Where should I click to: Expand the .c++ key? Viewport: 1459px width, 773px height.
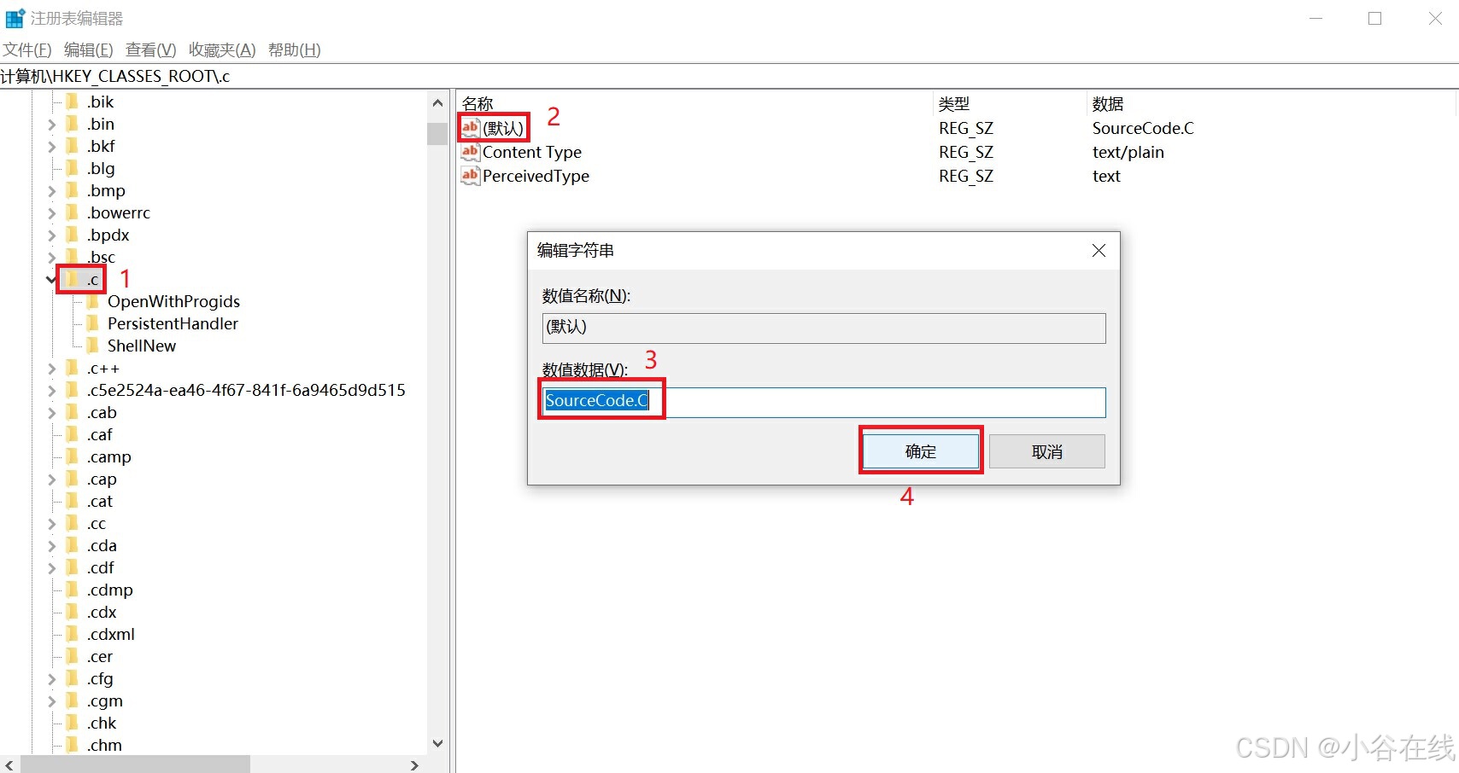(x=51, y=368)
